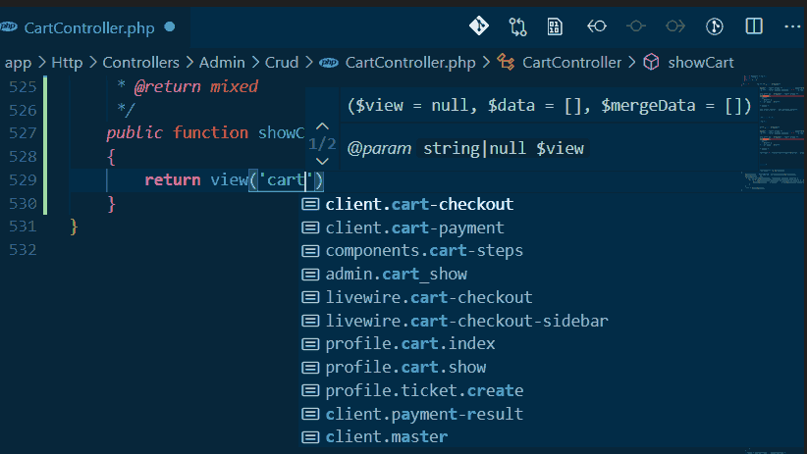Expand the Controllers breadcrumb segment
Viewport: 807px width, 454px height.
click(140, 63)
